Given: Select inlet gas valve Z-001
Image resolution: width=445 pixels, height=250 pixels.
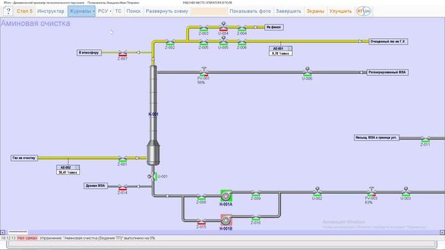Looking at the screenshot, I should 122,159.
